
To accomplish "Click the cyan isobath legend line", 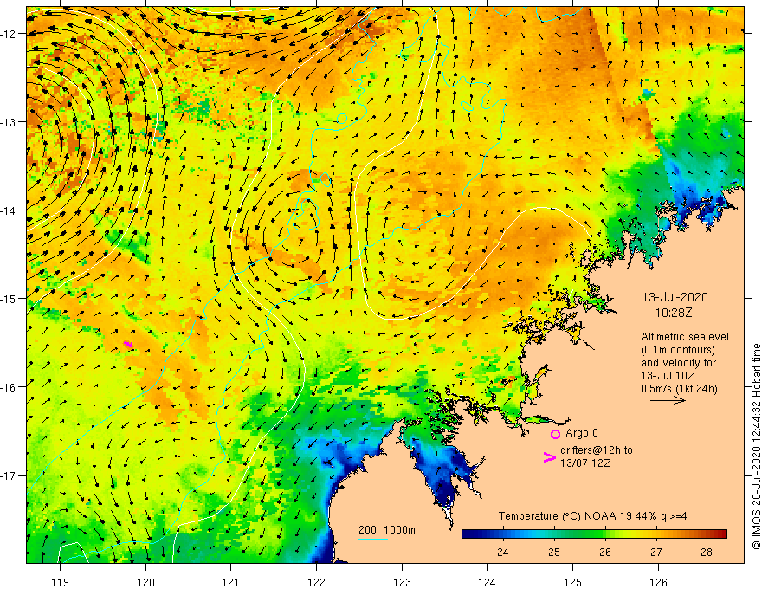I will point(372,539).
